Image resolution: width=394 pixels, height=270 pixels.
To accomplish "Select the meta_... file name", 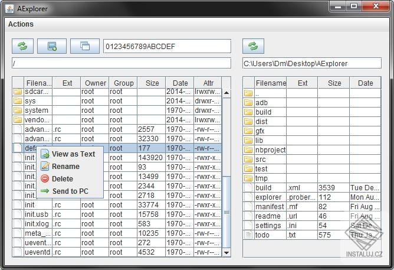I will pos(38,233).
